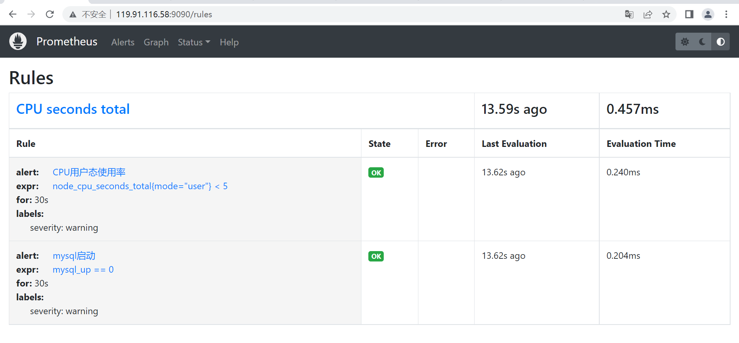The width and height of the screenshot is (739, 343).
Task: Click OK state badge for CPU用户态使用率
Action: pos(376,173)
